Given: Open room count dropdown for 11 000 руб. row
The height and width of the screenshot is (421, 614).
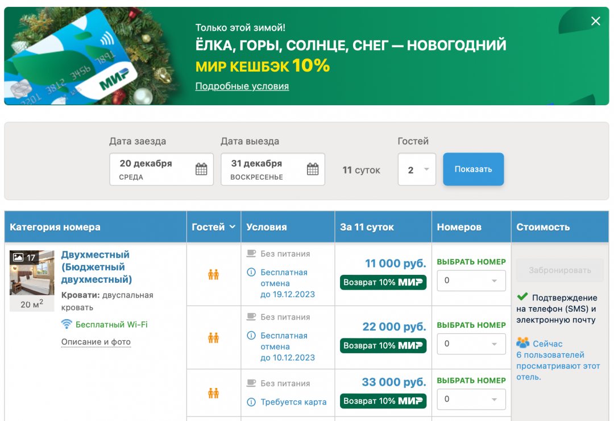Looking at the screenshot, I should click(471, 280).
